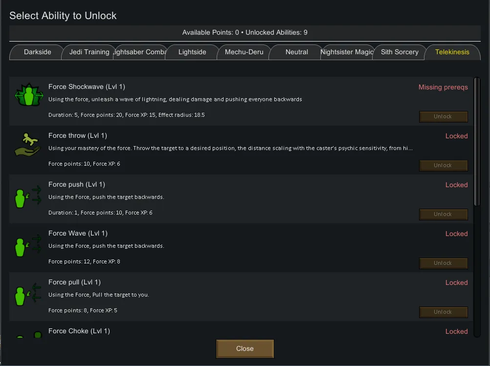Click the Force Wave ability icon
This screenshot has height=366, width=490.
coord(28,243)
